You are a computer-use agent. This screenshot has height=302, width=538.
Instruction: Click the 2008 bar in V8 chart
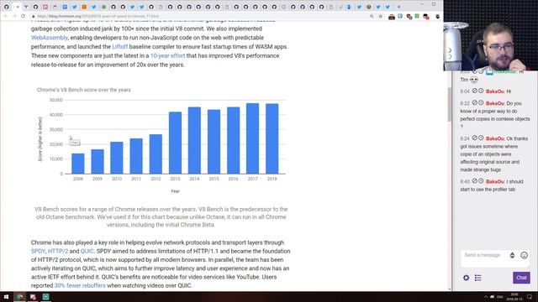pos(78,164)
